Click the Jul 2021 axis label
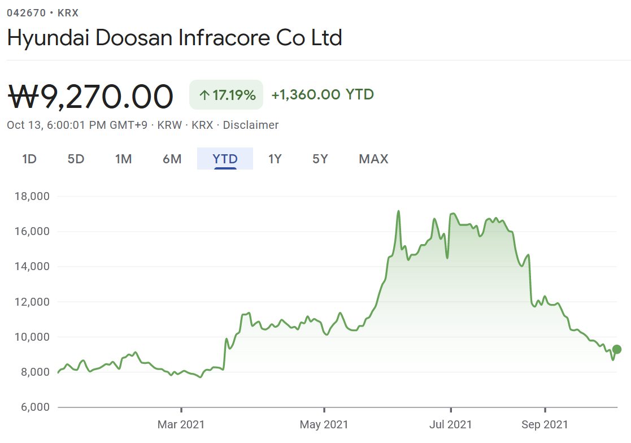 pos(451,424)
